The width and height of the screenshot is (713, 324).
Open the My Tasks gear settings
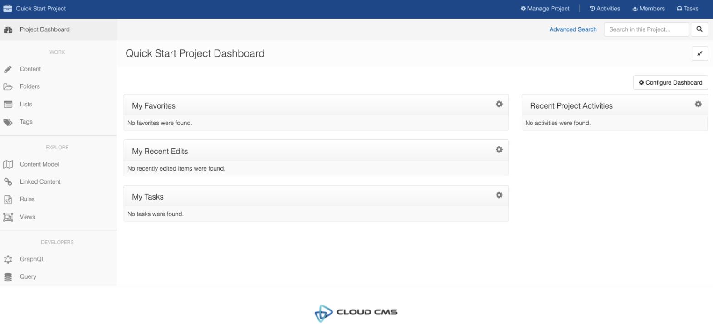pos(499,195)
